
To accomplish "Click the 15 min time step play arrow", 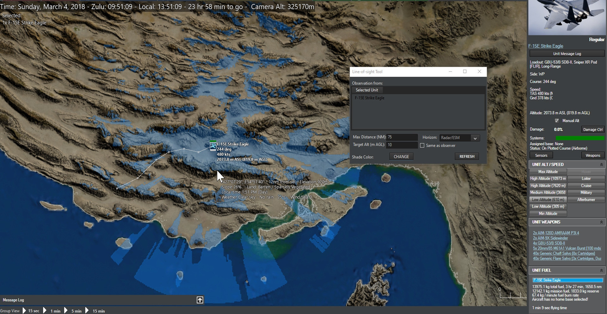I will click(x=87, y=311).
